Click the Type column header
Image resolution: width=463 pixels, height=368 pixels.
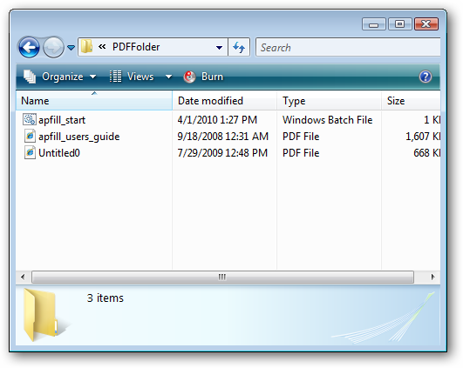pos(329,101)
